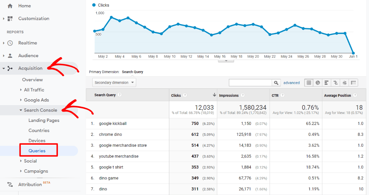
Task: Sort by Search Query column header
Action: [105, 95]
